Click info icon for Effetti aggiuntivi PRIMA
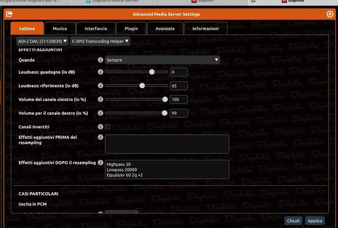 coord(101,137)
